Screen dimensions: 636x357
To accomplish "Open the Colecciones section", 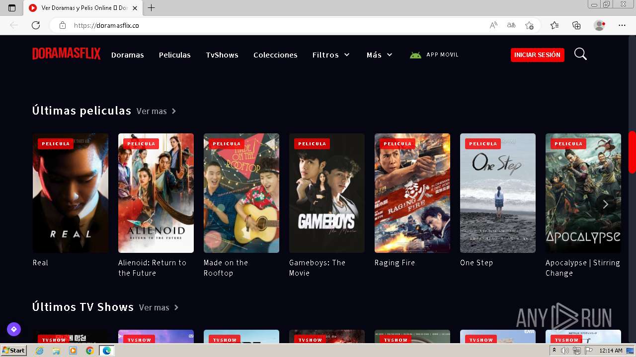I will click(275, 55).
